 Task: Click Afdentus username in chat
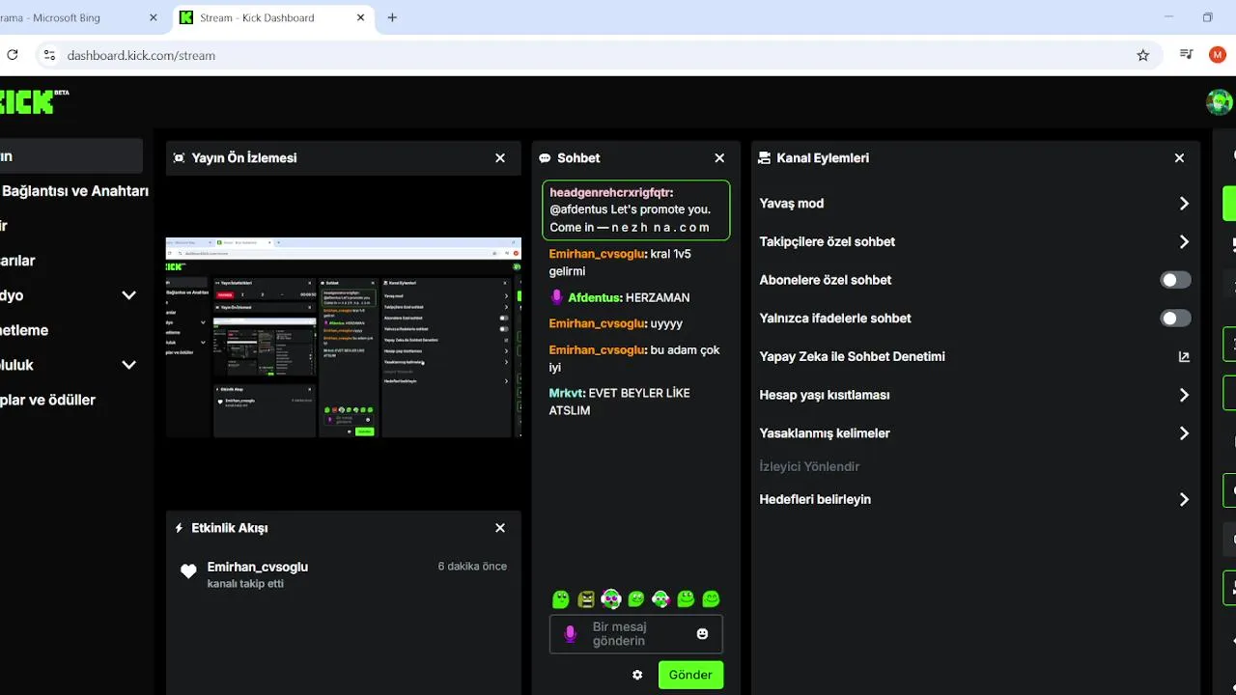594,297
